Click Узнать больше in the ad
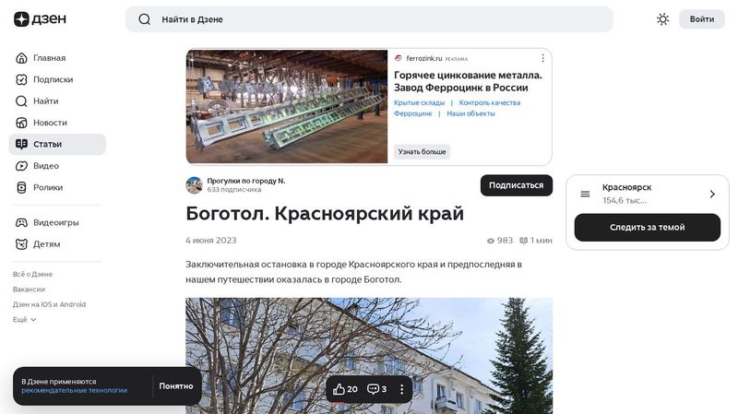 [x=422, y=151]
